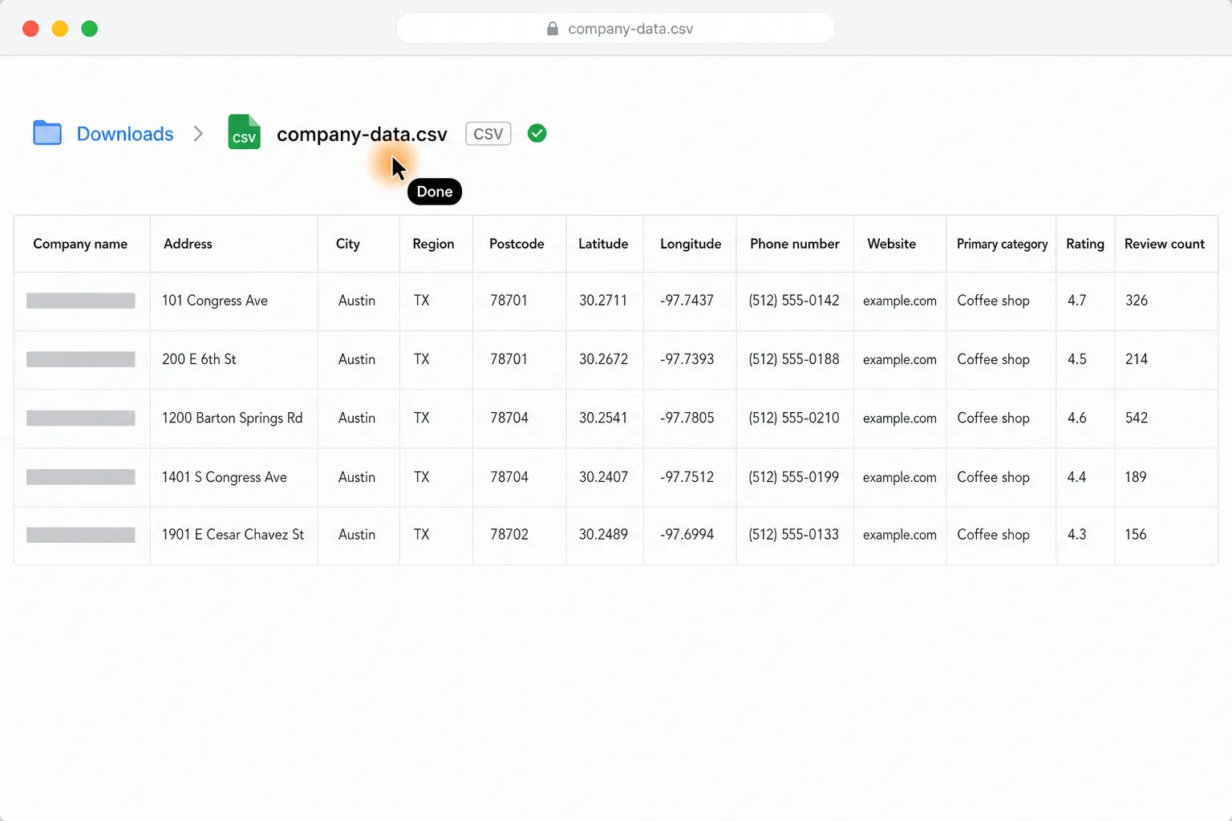Image resolution: width=1232 pixels, height=821 pixels.
Task: Click the Phone number column header
Action: 795,244
